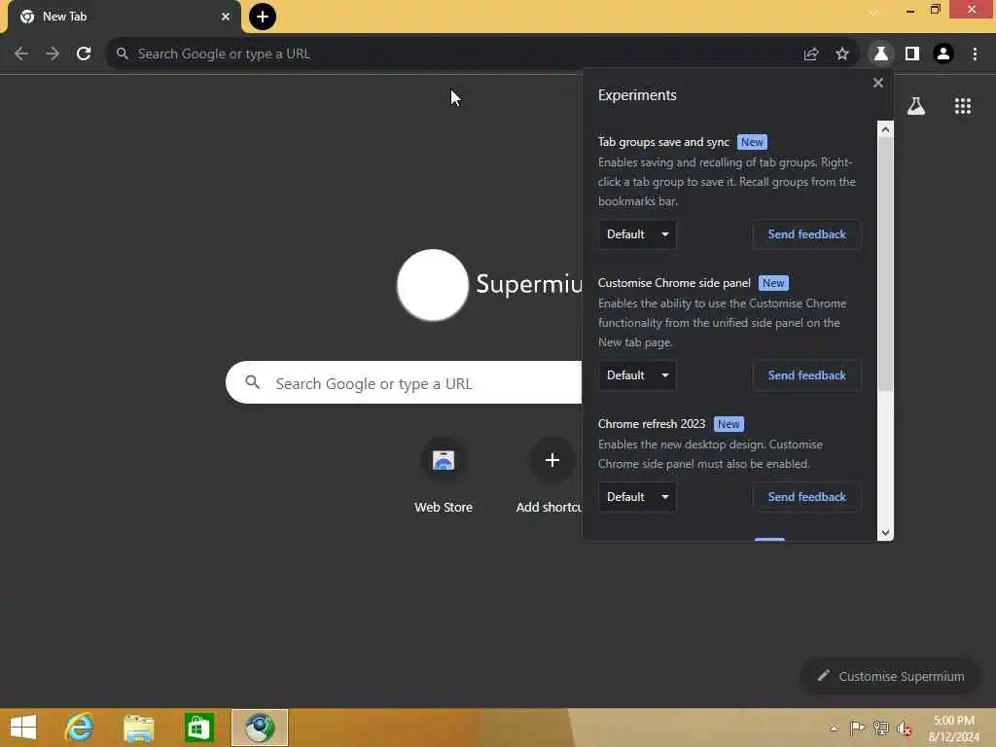Open dropdown for Tab groups save and sync
The image size is (996, 747).
pos(637,234)
